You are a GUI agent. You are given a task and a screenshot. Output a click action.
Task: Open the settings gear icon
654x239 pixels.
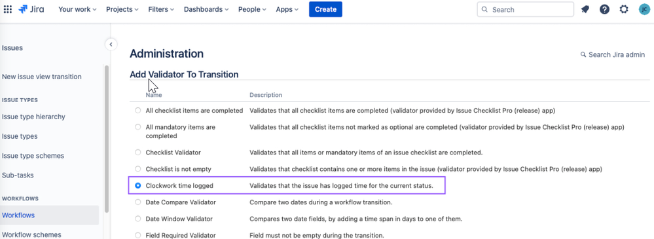click(x=623, y=9)
